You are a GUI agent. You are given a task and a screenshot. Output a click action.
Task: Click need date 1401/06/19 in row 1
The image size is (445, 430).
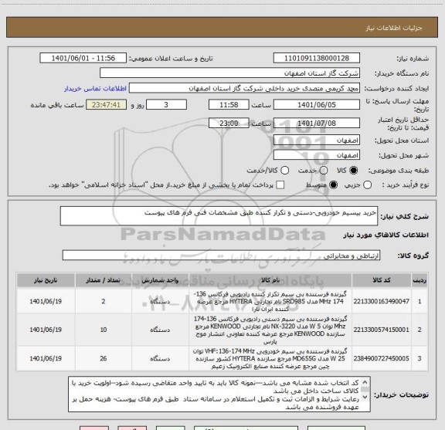46,301
